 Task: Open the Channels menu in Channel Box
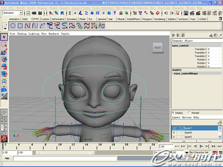177,41
